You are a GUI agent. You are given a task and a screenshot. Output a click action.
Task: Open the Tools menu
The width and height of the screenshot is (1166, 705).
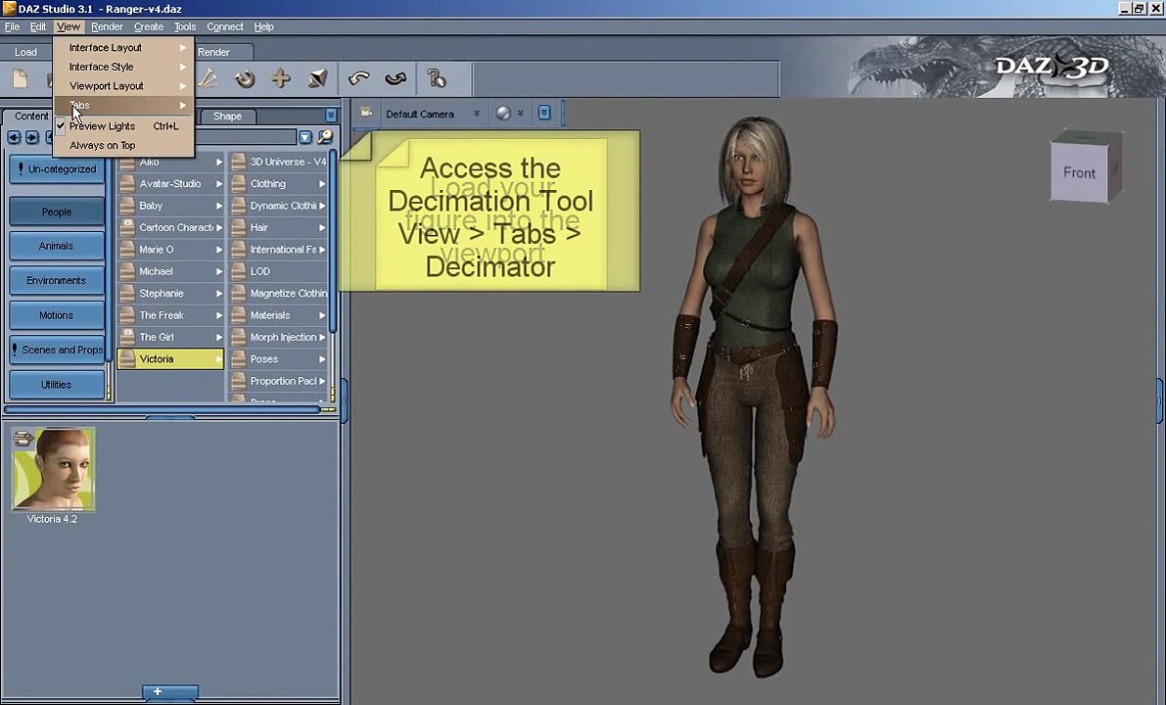pyautogui.click(x=185, y=26)
